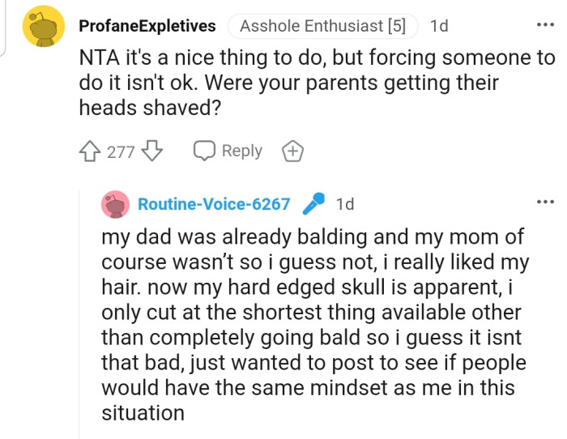Downvote the ProfaneExpletives comment
The width and height of the screenshot is (567, 439).
pyautogui.click(x=153, y=151)
